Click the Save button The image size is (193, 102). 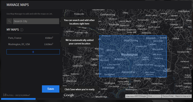(x=51, y=89)
